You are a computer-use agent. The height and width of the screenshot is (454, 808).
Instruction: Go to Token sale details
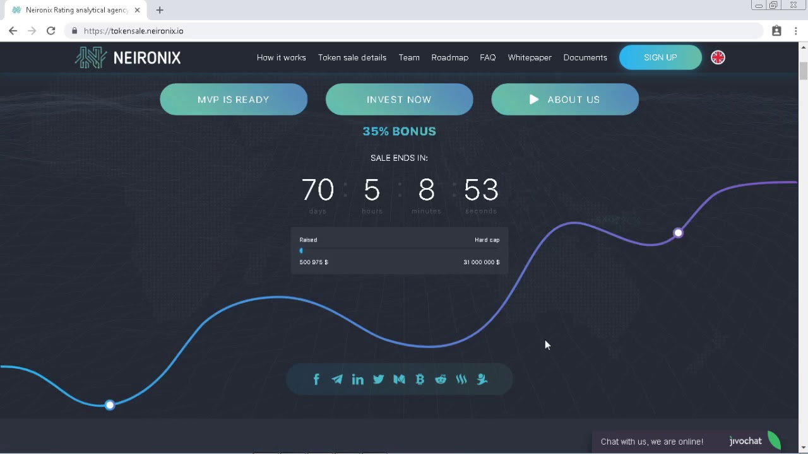352,57
